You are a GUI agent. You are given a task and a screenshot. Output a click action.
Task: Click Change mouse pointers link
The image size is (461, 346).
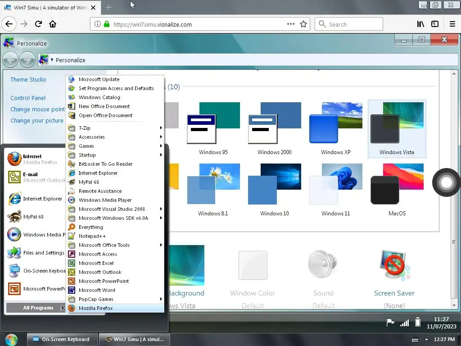[38, 109]
